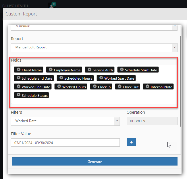Remove the Schedule Start Date tag
Viewport: 187px width, 179px height.
[122, 69]
